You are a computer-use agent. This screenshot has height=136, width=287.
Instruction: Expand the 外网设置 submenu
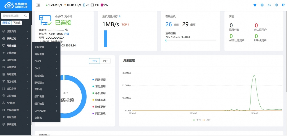coord(46,47)
